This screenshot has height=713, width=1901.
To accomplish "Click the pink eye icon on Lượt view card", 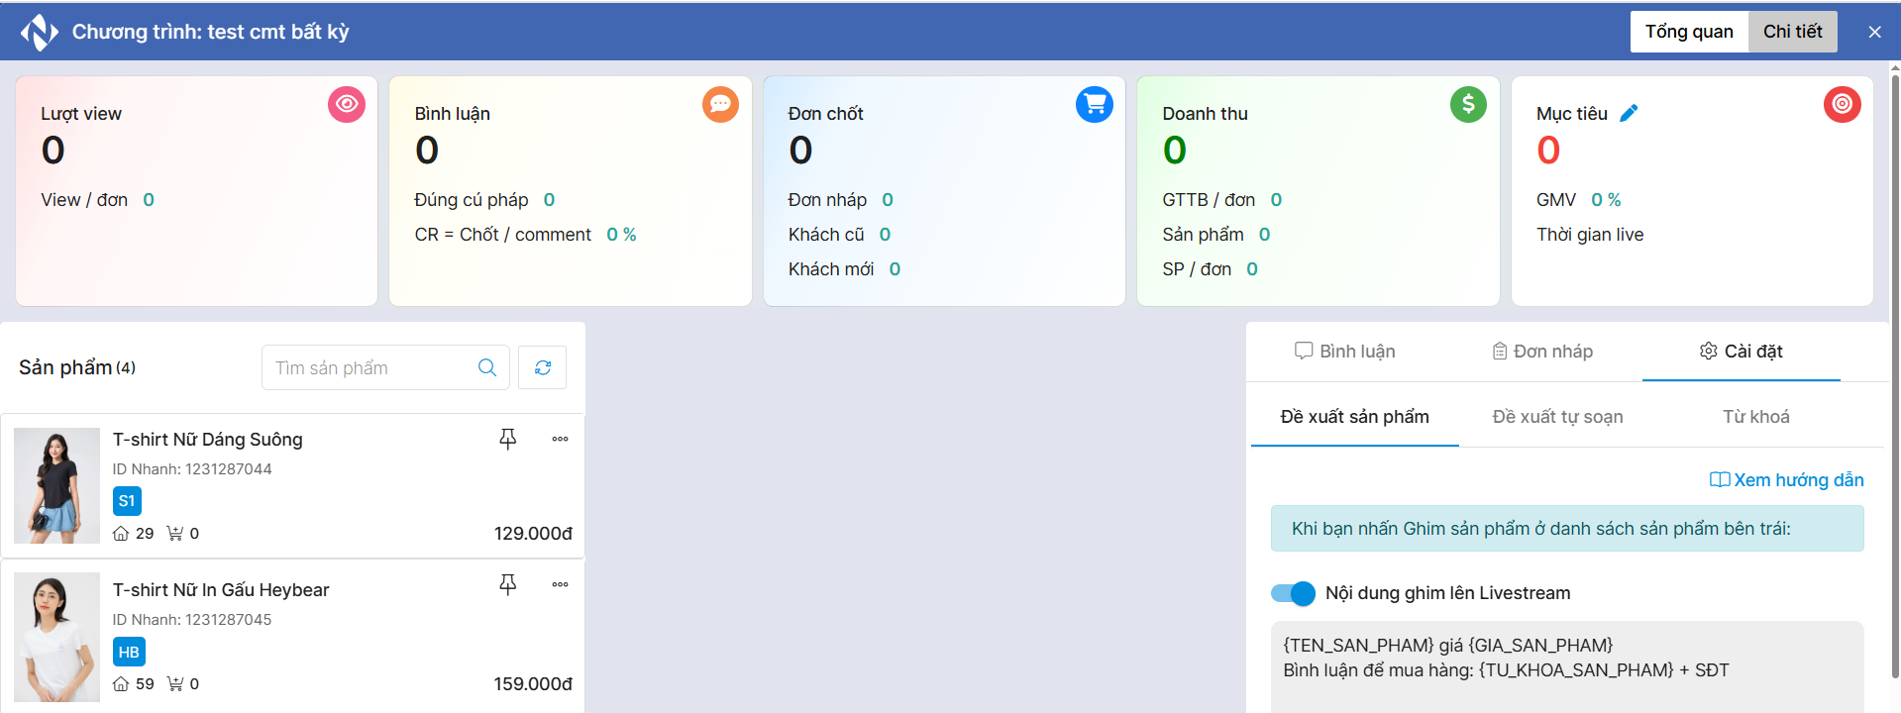I will click(347, 104).
